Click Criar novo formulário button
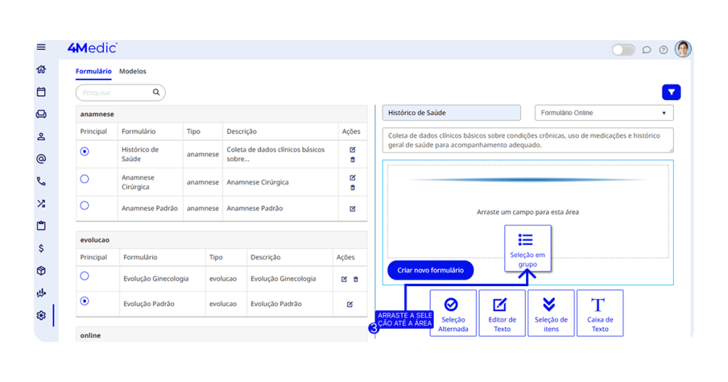 coord(430,271)
